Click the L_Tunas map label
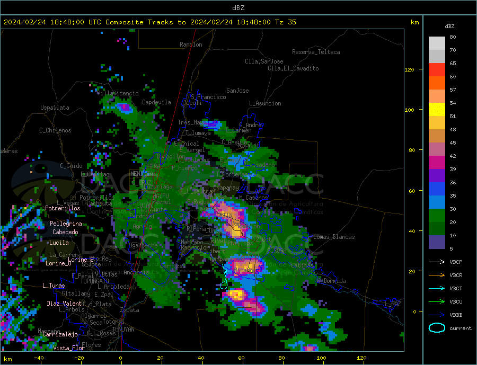This screenshot has height=365, width=477. 54,286
